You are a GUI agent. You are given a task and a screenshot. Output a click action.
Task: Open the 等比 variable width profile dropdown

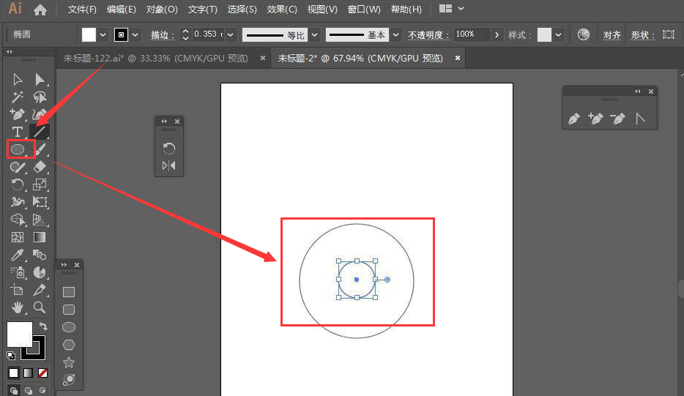tap(314, 35)
